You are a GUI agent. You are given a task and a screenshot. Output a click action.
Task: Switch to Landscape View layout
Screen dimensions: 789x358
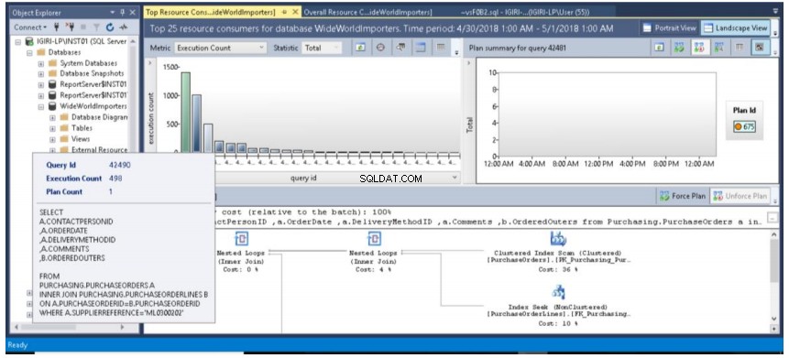(735, 28)
